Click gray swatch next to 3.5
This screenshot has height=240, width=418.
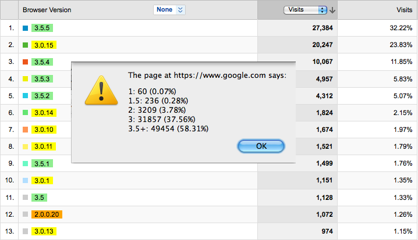26,198
